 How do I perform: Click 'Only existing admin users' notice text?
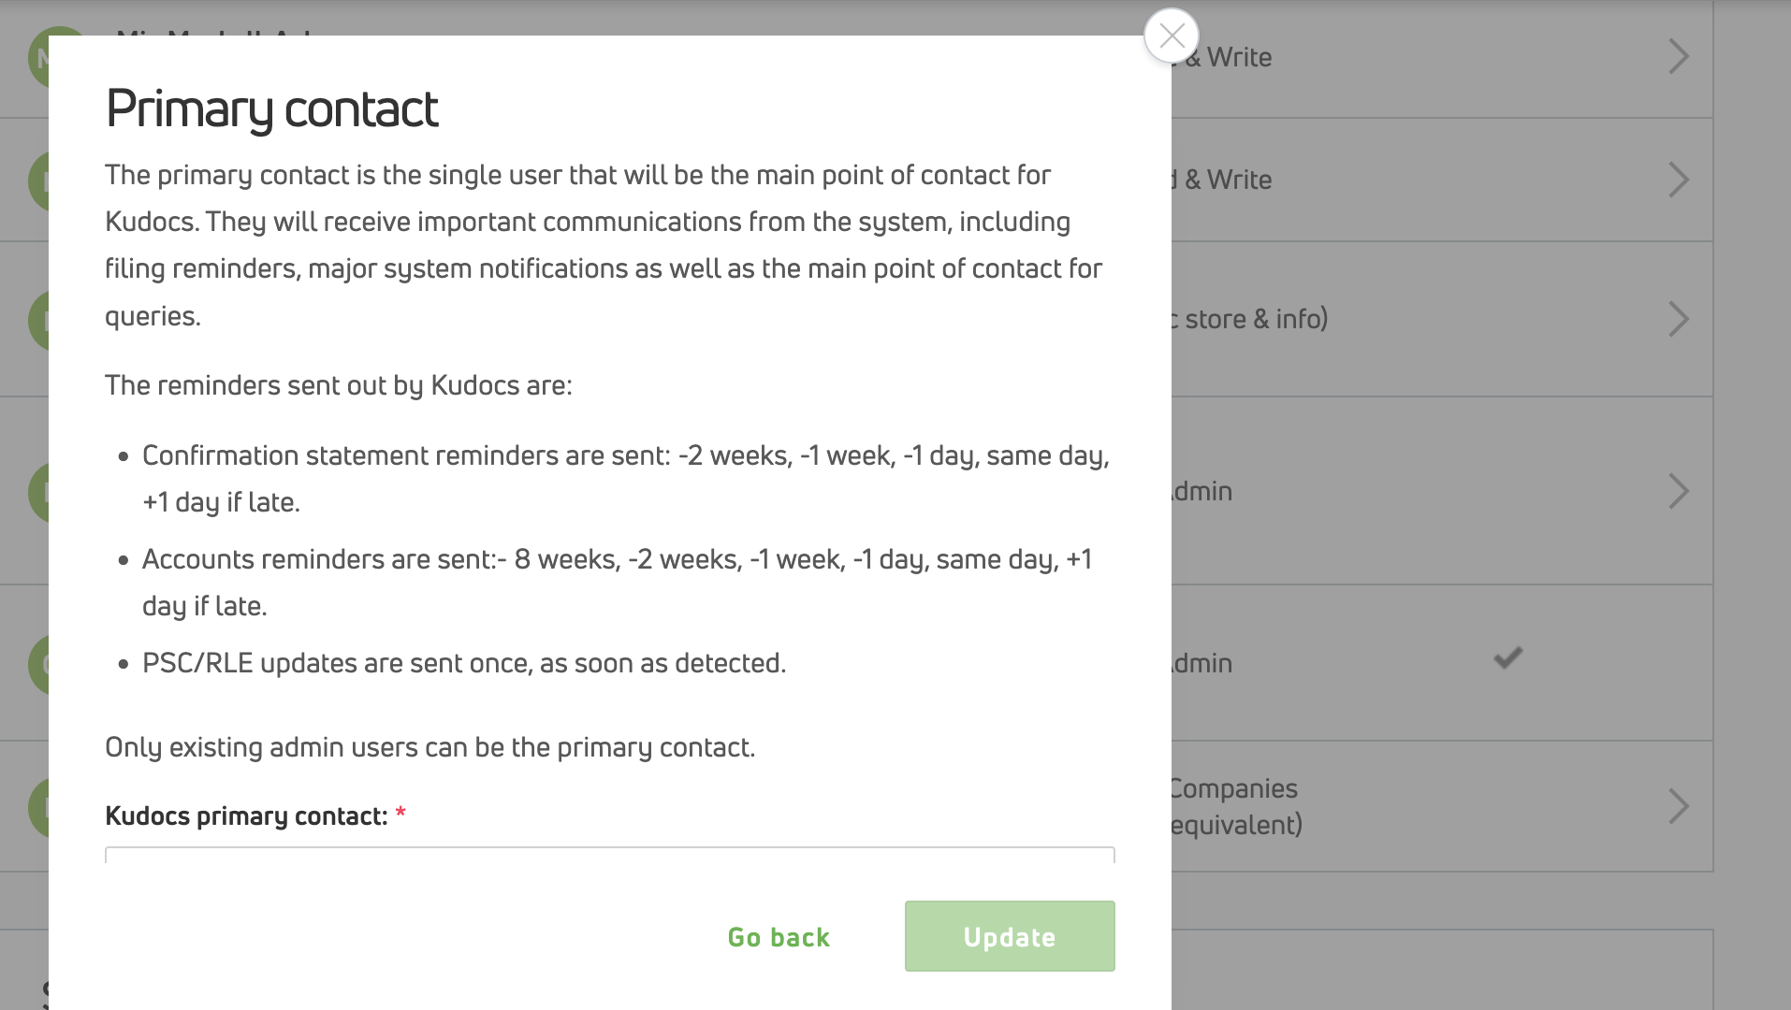[x=430, y=747]
